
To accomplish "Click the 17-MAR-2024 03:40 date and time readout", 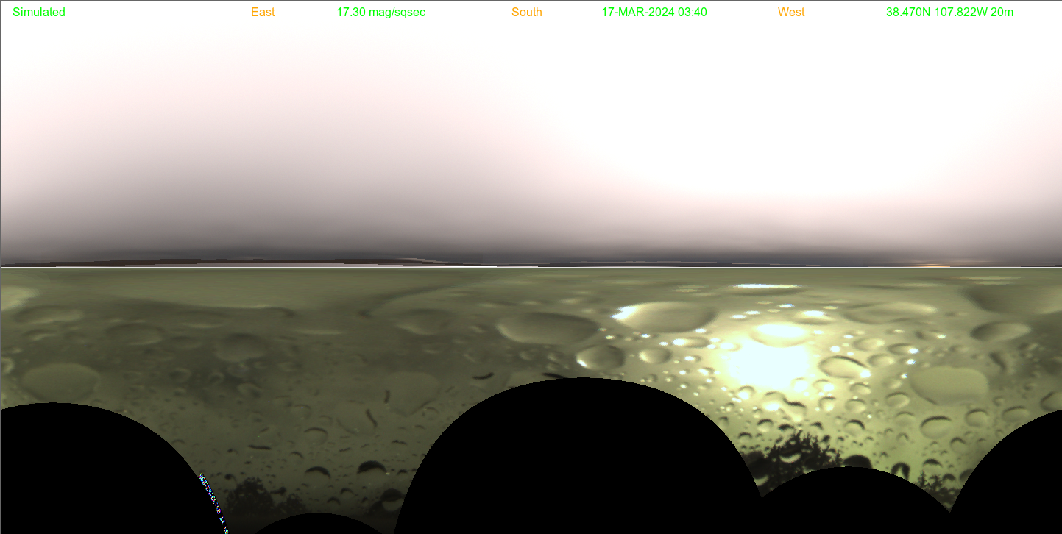I will point(654,13).
